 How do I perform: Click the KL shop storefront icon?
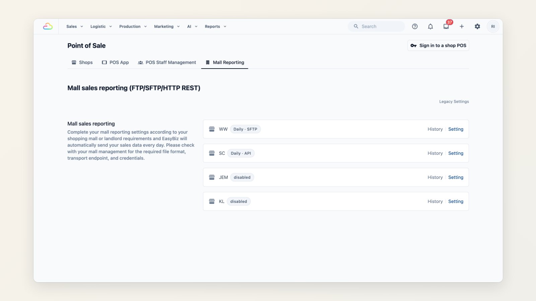tap(212, 201)
